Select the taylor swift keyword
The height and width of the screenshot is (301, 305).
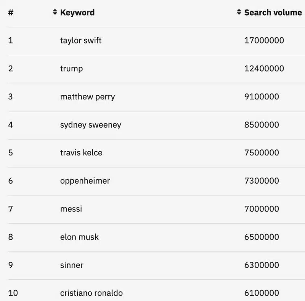(81, 40)
